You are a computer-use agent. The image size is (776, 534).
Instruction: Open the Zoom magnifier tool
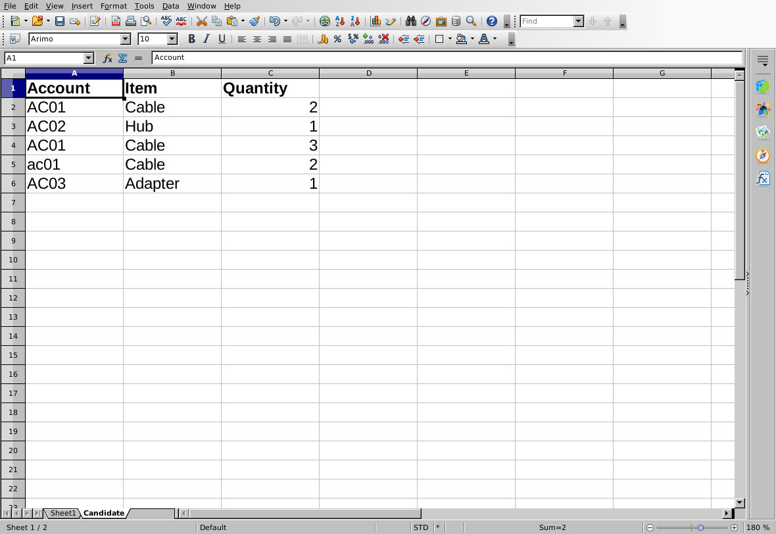pyautogui.click(x=471, y=21)
